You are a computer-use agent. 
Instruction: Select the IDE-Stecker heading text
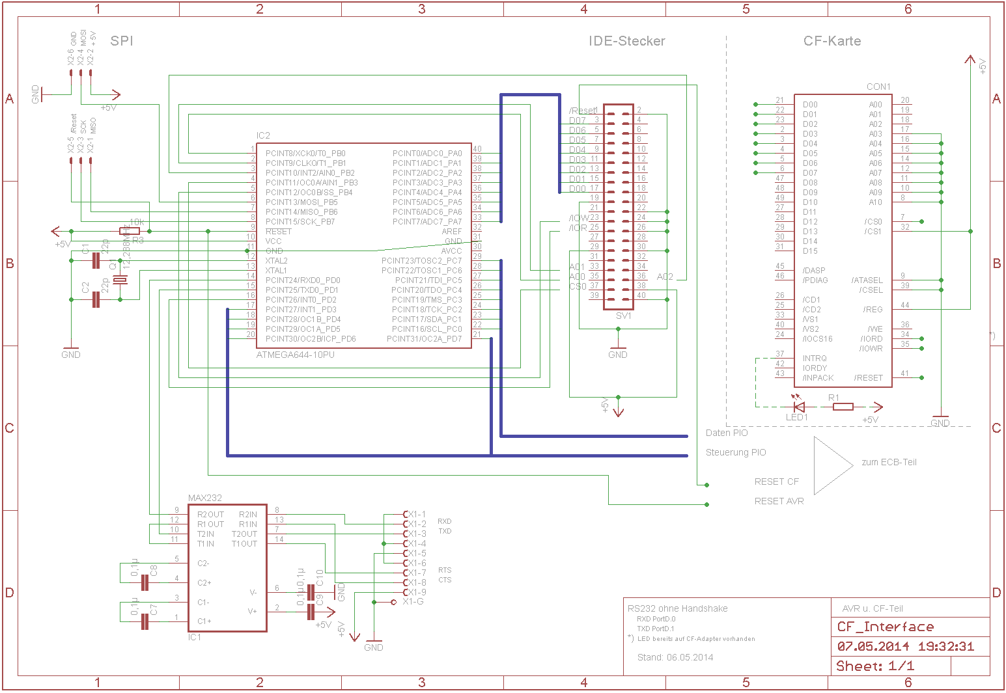tap(626, 41)
